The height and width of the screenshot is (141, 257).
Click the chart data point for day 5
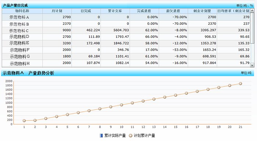67,115
